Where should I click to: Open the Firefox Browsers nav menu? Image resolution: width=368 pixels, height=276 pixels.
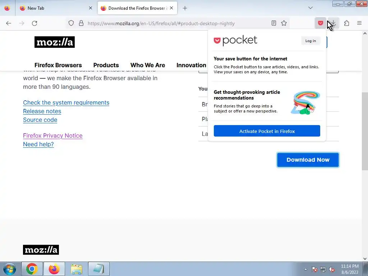pos(58,65)
